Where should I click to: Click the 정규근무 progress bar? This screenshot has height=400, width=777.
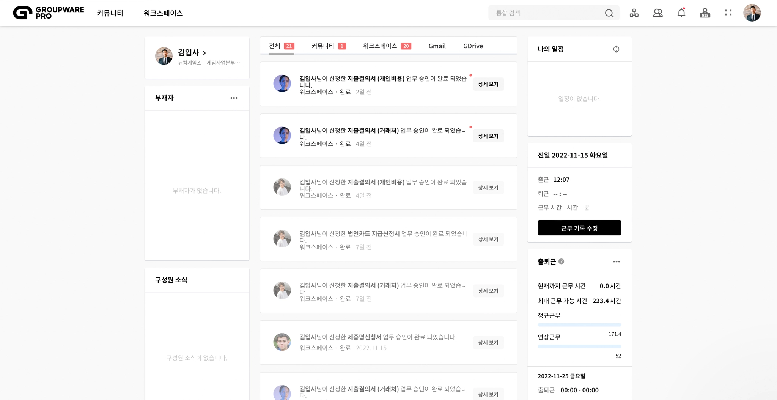[579, 325]
